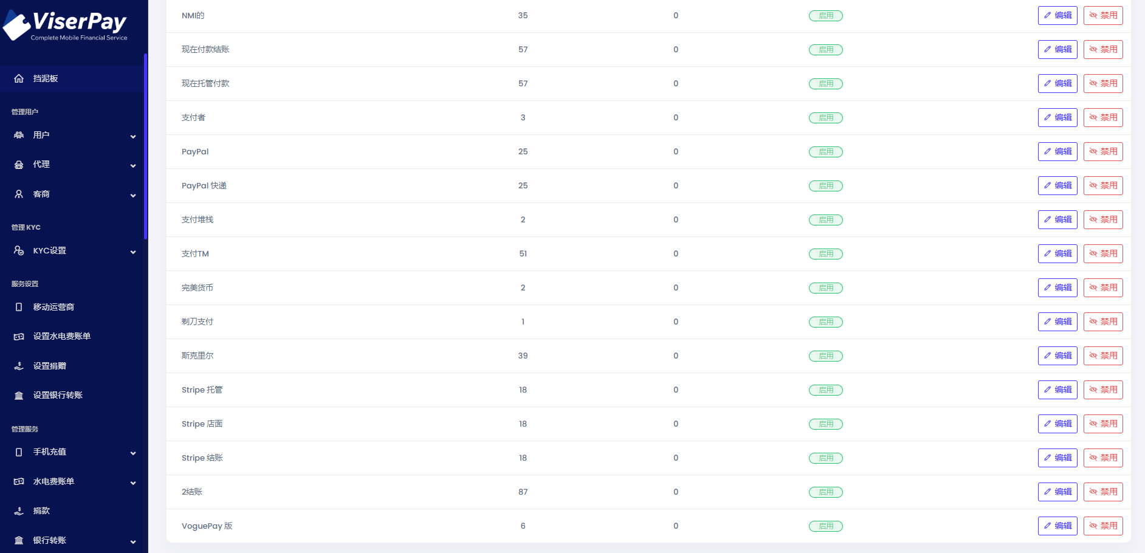This screenshot has width=1145, height=553.
Task: Click the 管理服务 sidebar section heading
Action: pos(25,429)
